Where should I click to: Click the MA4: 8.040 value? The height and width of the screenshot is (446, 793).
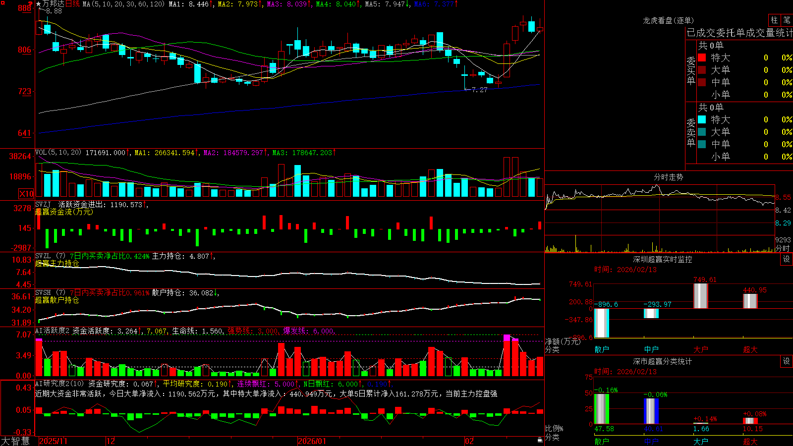click(338, 4)
